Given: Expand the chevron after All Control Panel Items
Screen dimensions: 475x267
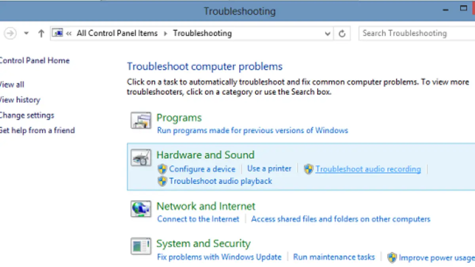Looking at the screenshot, I should tap(165, 34).
